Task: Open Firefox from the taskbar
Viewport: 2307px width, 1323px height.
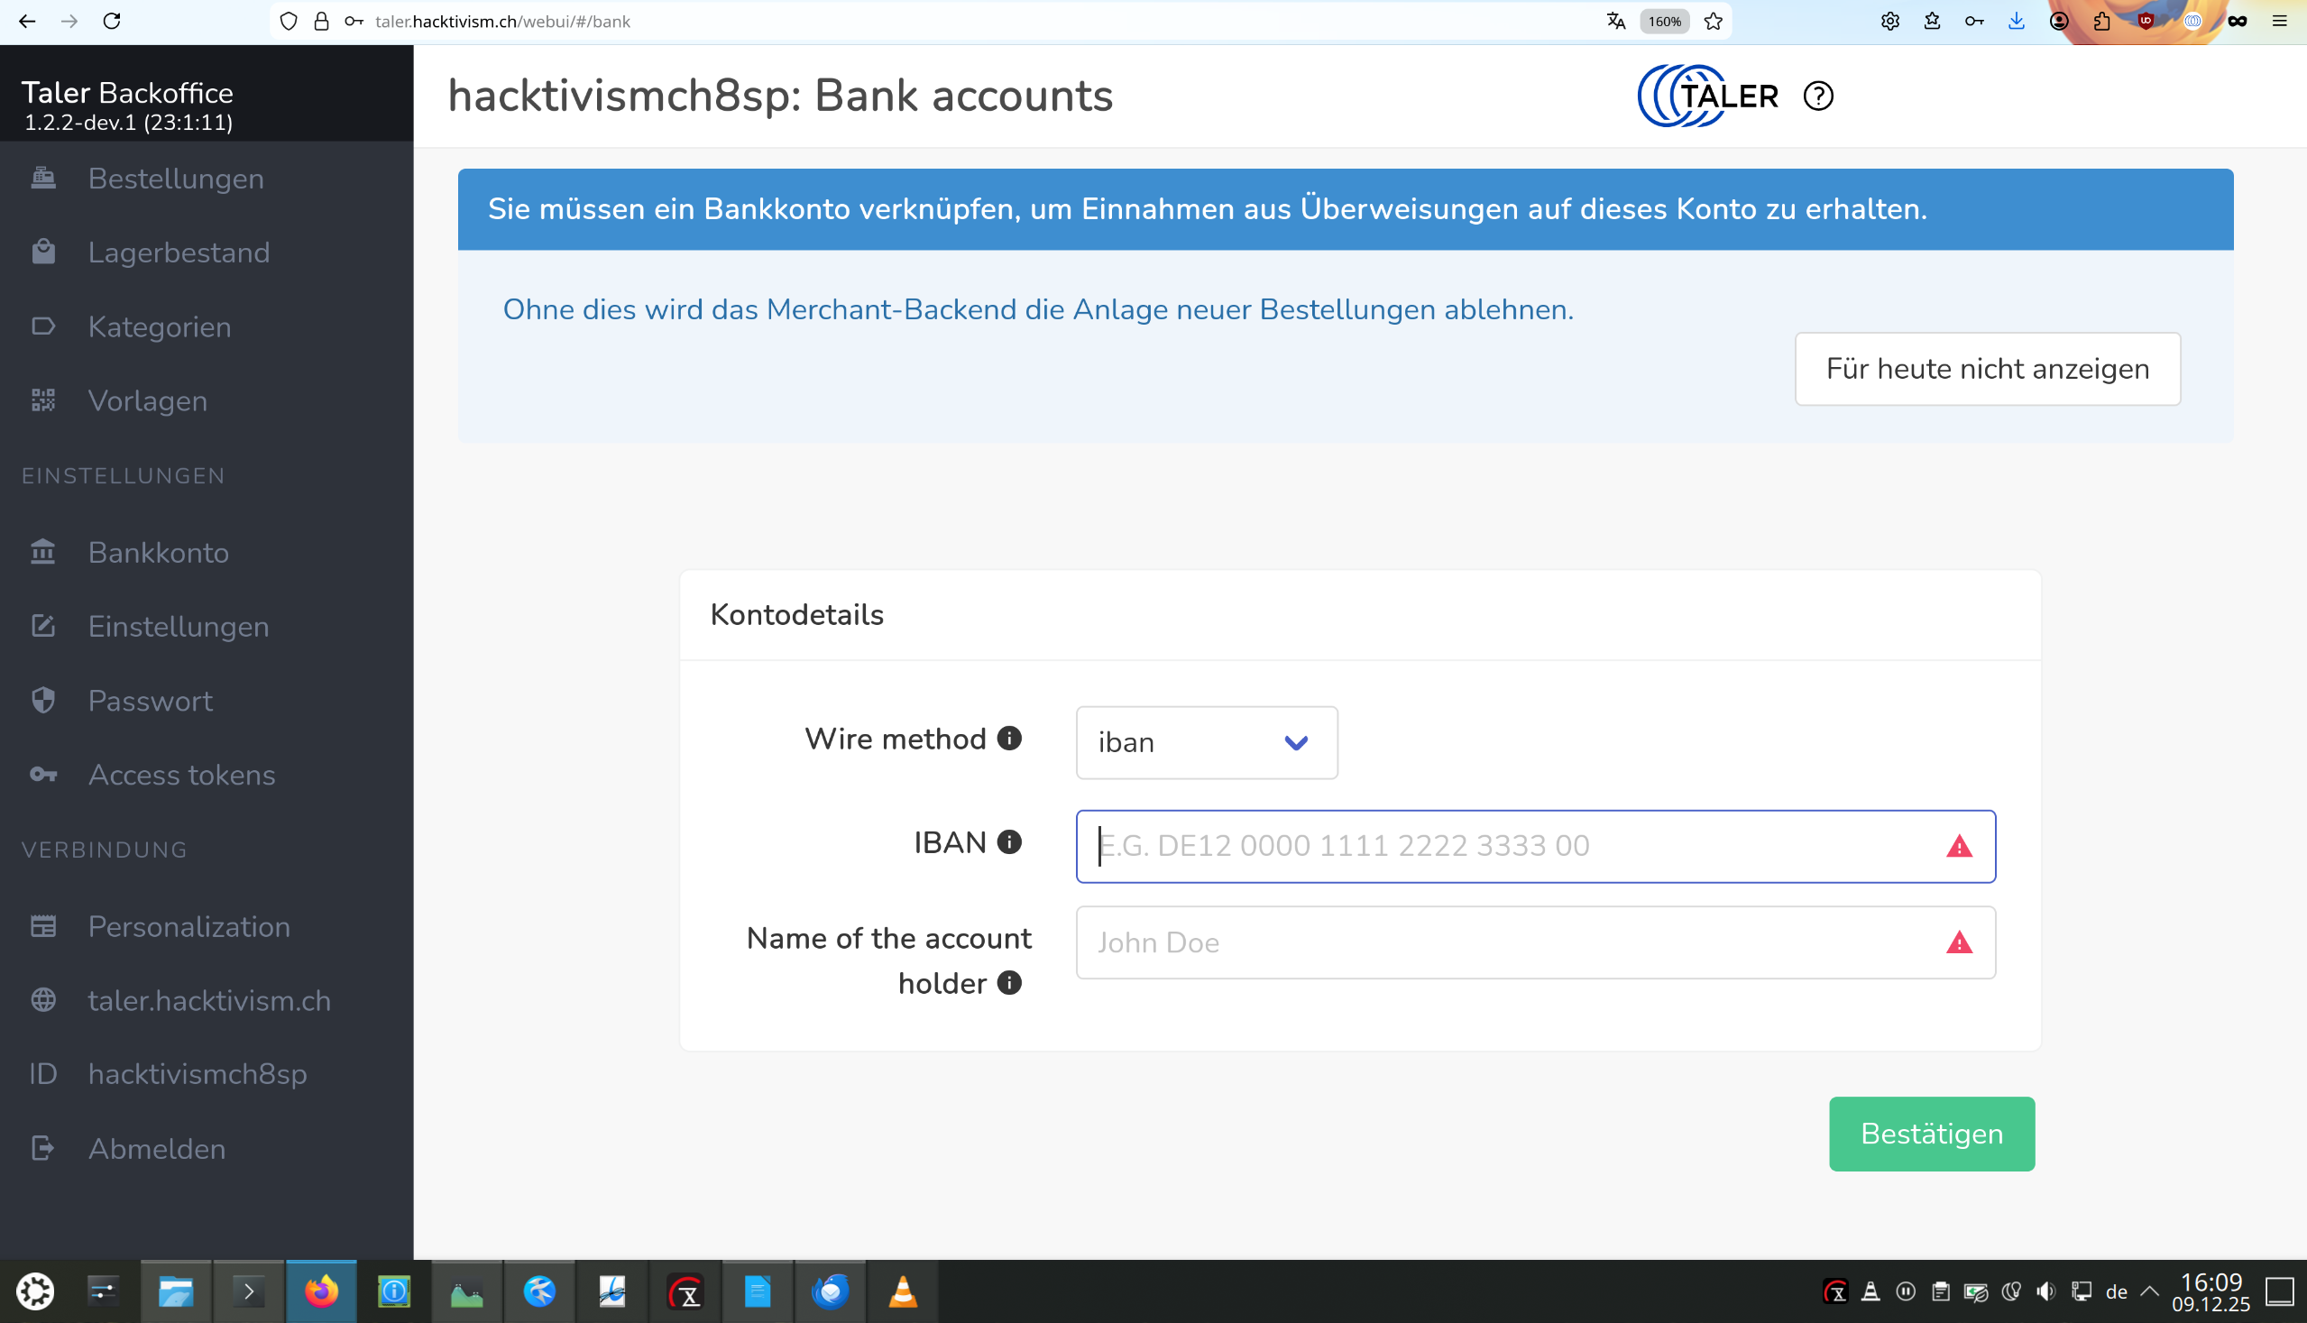Action: coord(321,1291)
